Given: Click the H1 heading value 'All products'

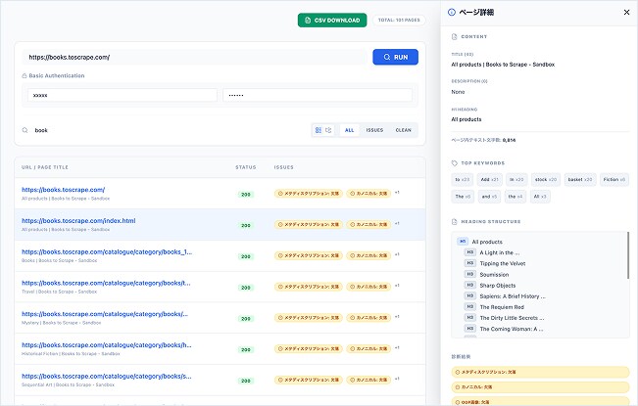Looking at the screenshot, I should tap(466, 119).
